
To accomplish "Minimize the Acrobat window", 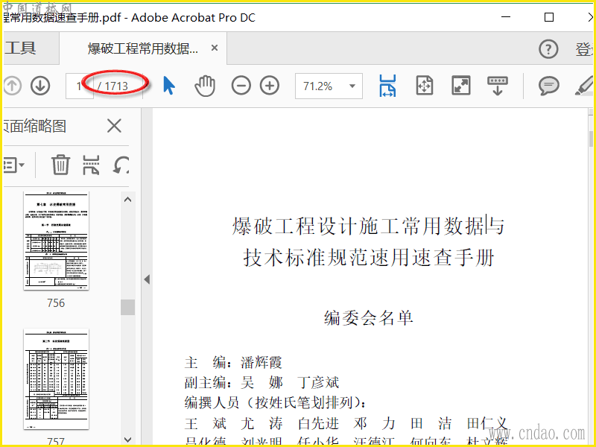I will click(506, 17).
